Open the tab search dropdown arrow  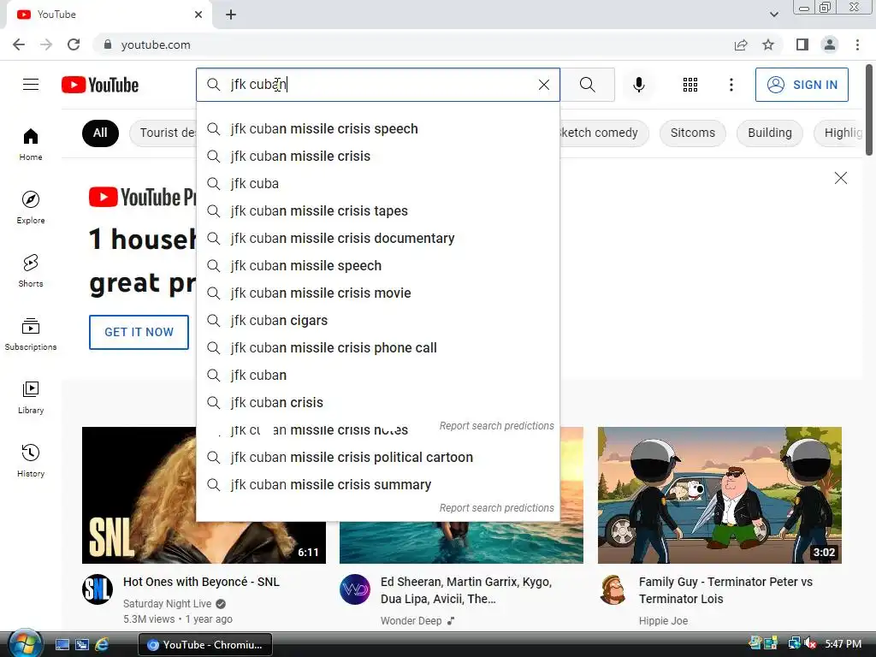pyautogui.click(x=773, y=15)
